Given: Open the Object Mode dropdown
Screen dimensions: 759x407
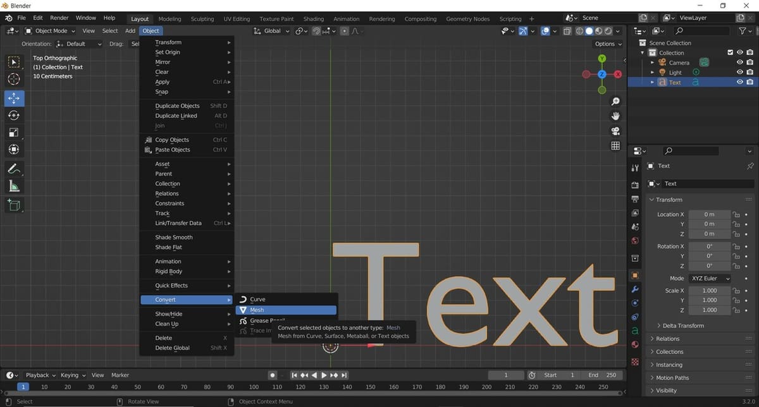Looking at the screenshot, I should point(51,30).
